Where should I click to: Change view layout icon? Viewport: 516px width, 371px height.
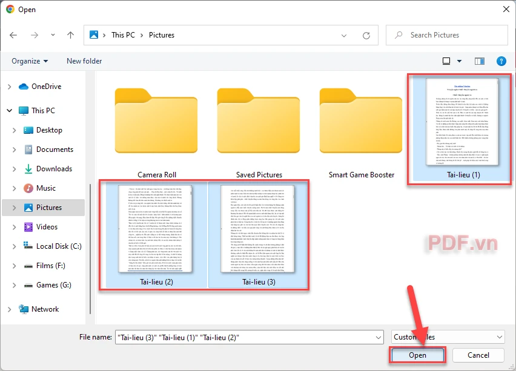click(x=446, y=61)
